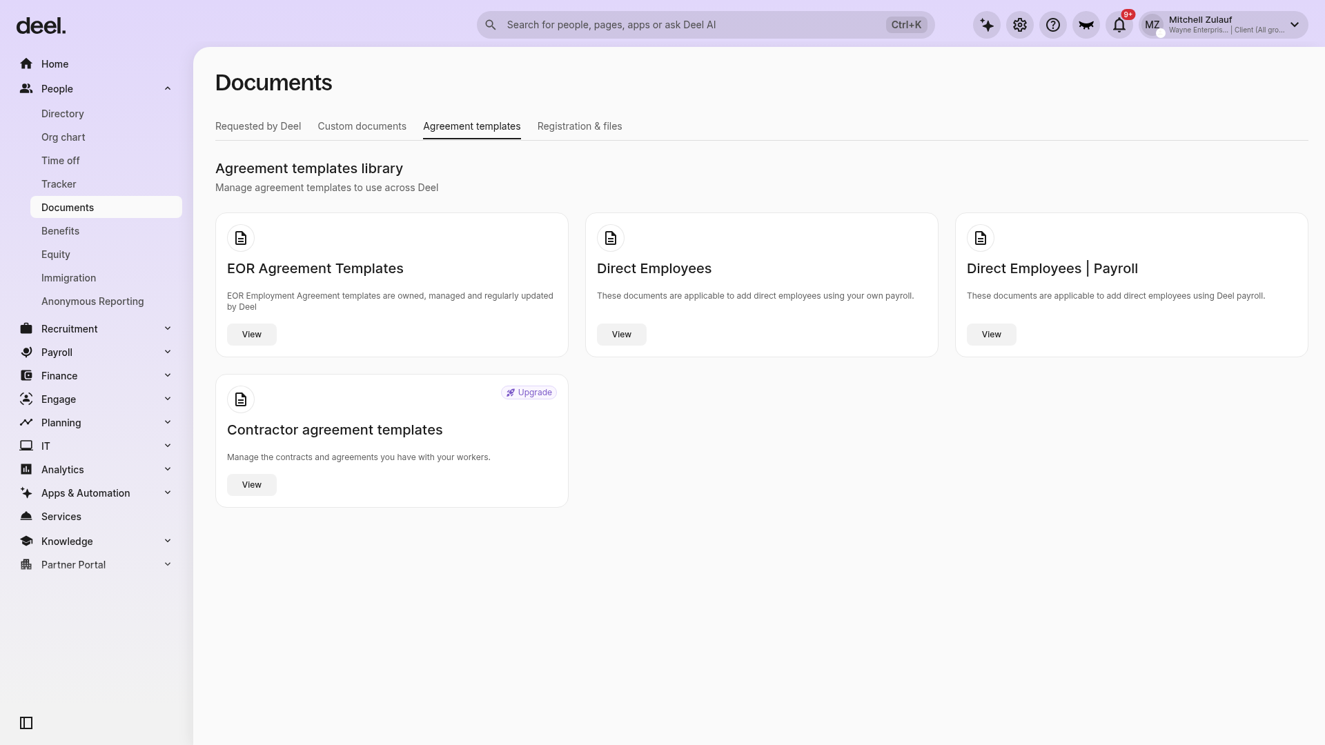Click the Partner Portal building icon
This screenshot has width=1325, height=745.
[26, 565]
